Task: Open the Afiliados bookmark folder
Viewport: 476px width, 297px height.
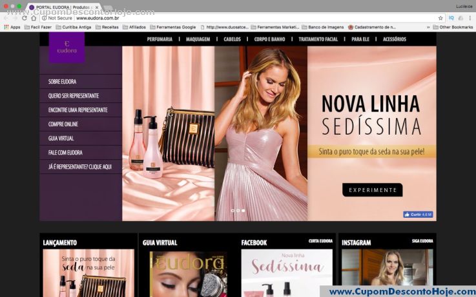Action: click(x=134, y=27)
